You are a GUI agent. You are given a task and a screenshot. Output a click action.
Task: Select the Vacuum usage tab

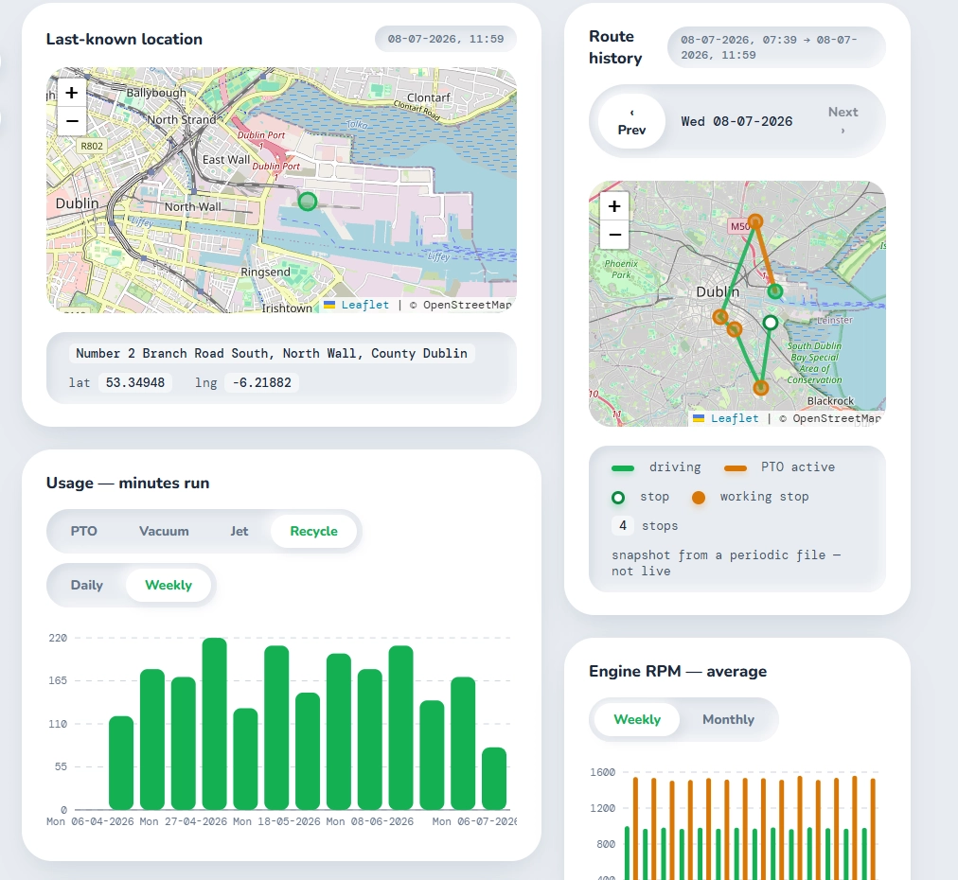(164, 531)
